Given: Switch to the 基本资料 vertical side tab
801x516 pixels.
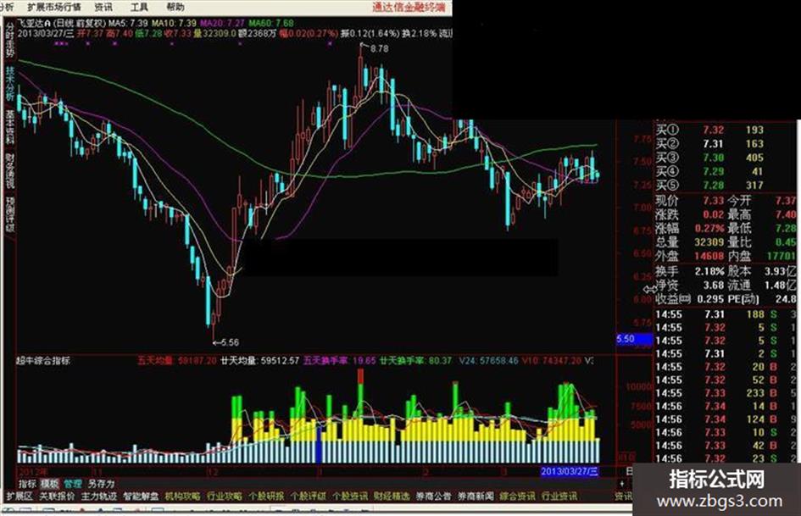Looking at the screenshot, I should pyautogui.click(x=10, y=126).
